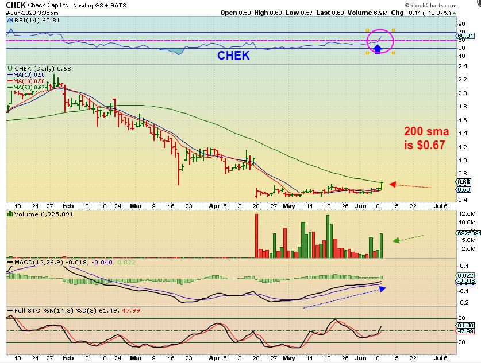Click the MA(50) green line legend marker
The width and height of the screenshot is (481, 363).
pos(10,88)
